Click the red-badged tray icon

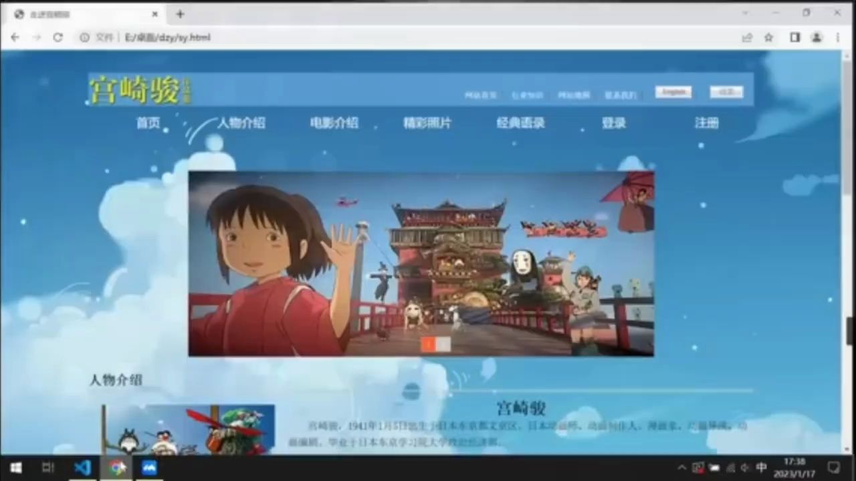[698, 468]
